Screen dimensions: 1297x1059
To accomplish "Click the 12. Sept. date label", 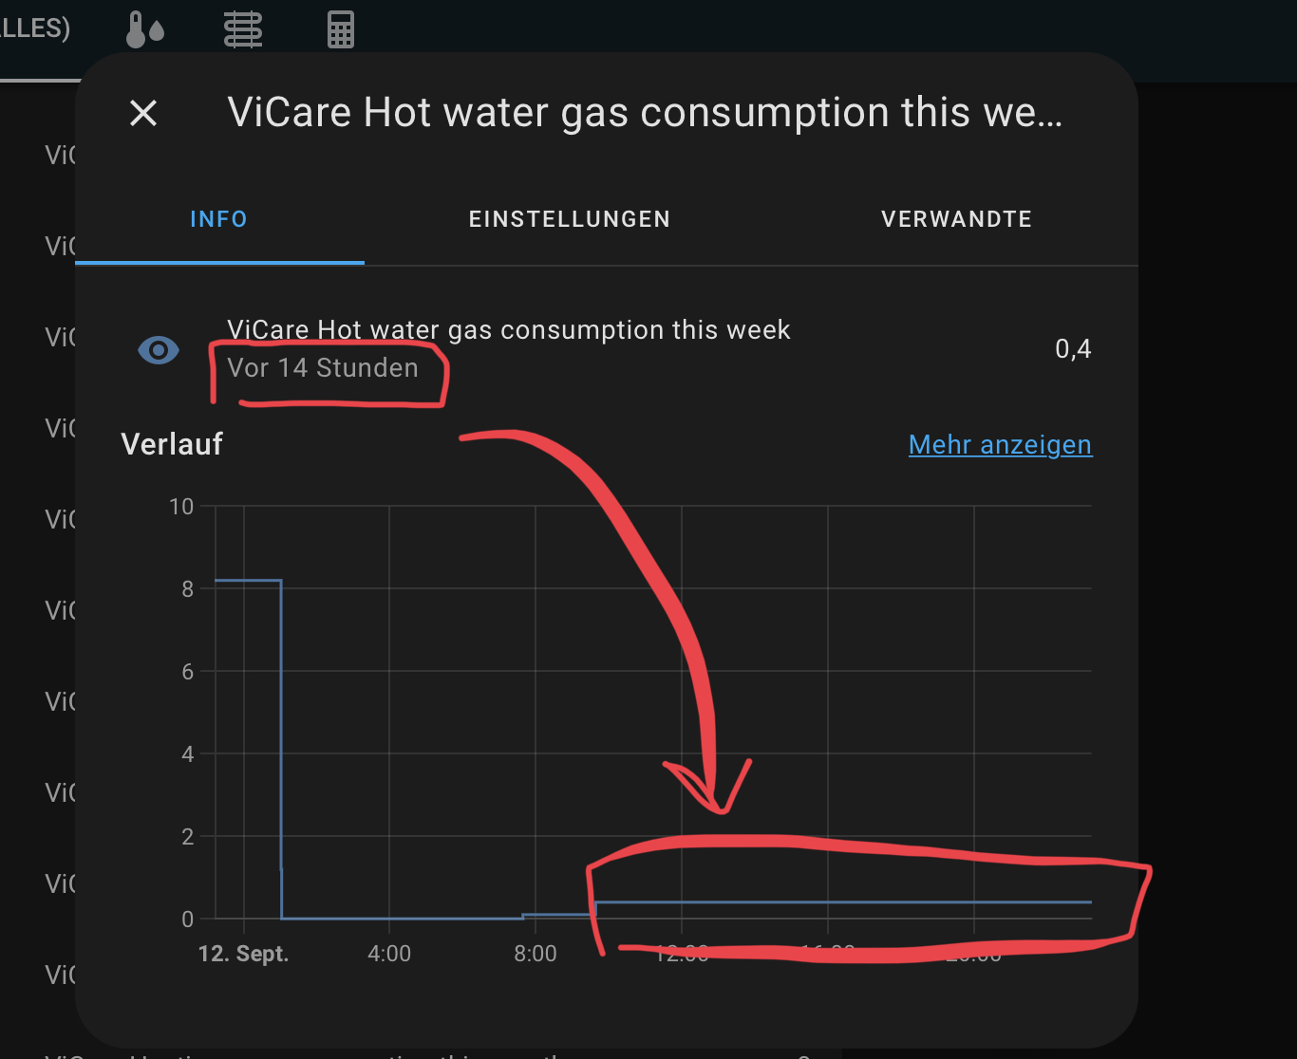I will pos(243,954).
